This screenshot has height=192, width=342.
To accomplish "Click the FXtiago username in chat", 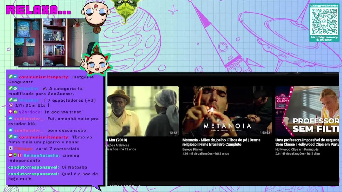I will coord(24,149).
